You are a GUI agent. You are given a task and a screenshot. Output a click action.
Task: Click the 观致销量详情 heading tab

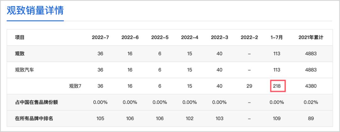[x=35, y=11]
